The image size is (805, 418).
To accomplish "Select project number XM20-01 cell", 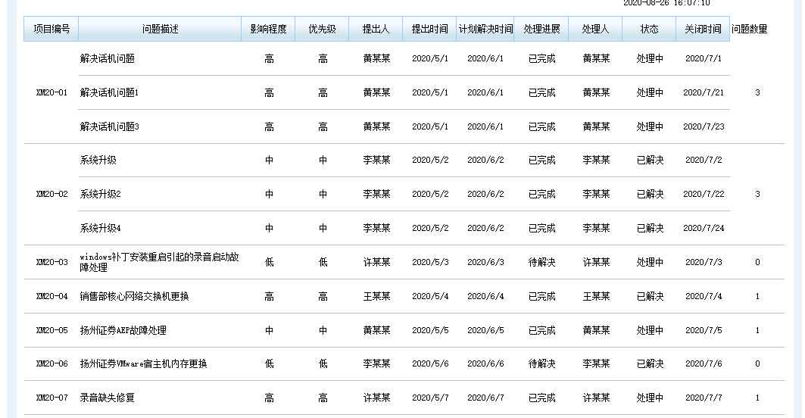I will tap(51, 93).
